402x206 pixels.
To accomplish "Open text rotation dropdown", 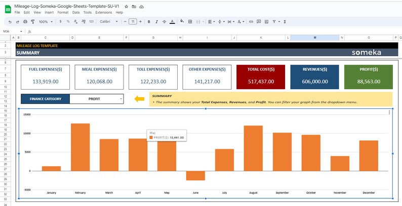I will 240,22.
